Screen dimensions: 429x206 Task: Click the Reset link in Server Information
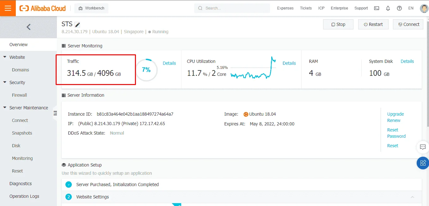pos(393,146)
